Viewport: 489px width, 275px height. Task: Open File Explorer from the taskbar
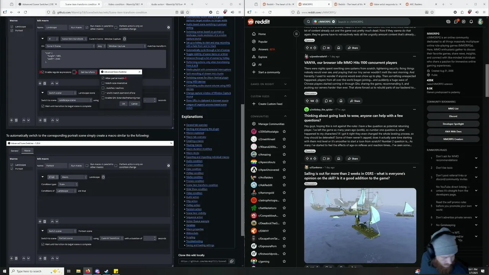click(78, 271)
